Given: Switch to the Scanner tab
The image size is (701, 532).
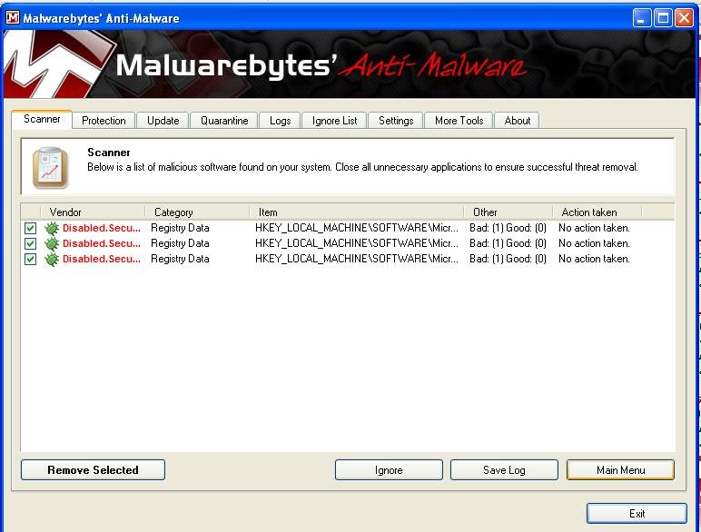Looking at the screenshot, I should click(42, 119).
